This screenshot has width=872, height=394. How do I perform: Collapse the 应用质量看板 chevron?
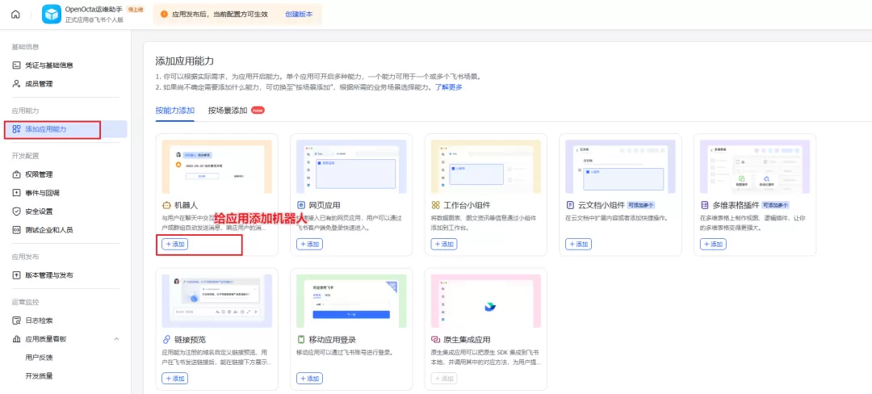tap(117, 339)
